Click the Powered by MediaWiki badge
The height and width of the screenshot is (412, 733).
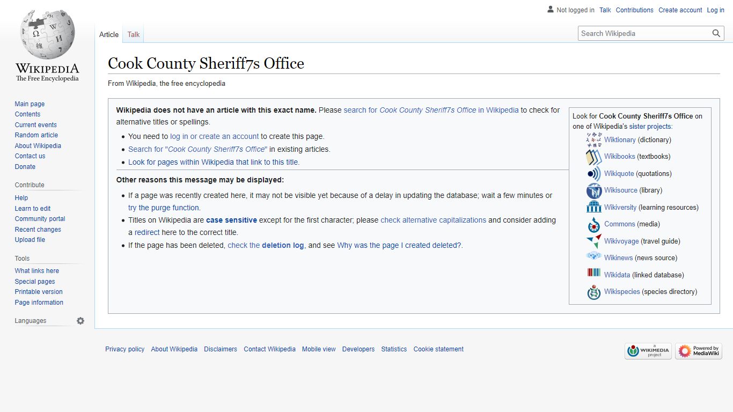click(699, 351)
